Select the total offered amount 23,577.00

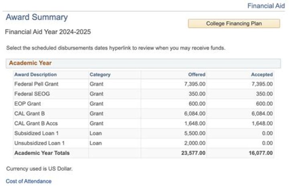pos(193,153)
